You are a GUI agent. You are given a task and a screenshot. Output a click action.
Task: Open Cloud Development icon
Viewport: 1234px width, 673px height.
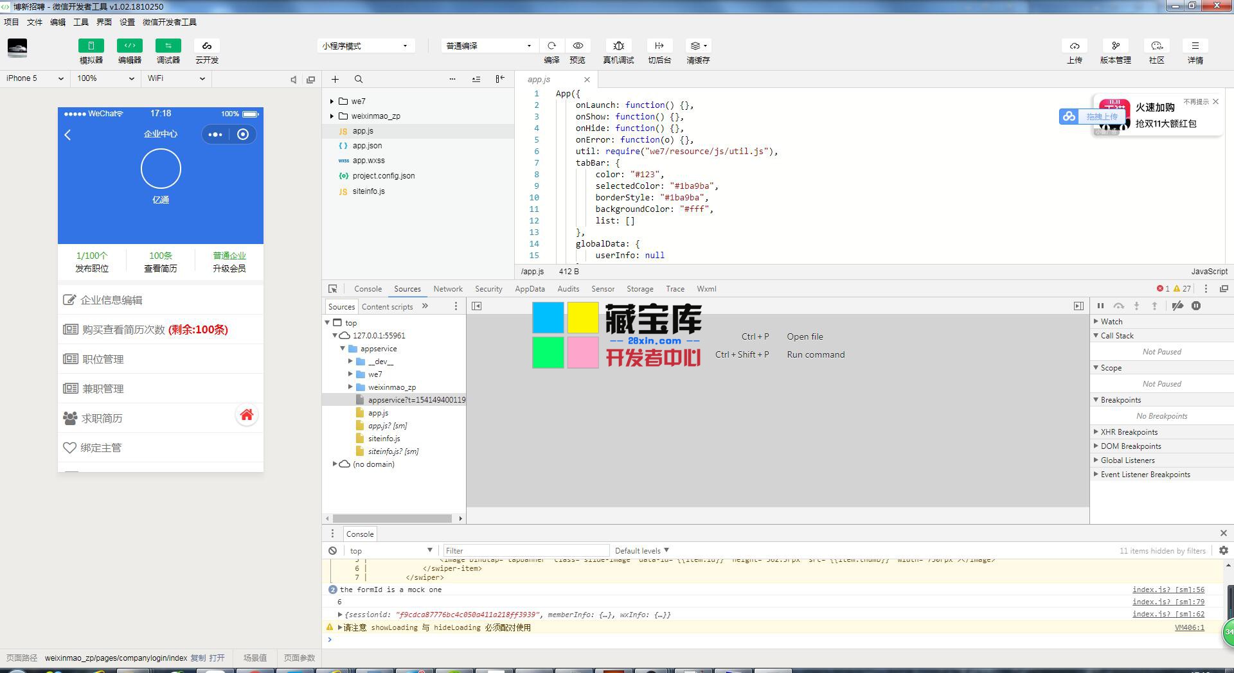(206, 46)
